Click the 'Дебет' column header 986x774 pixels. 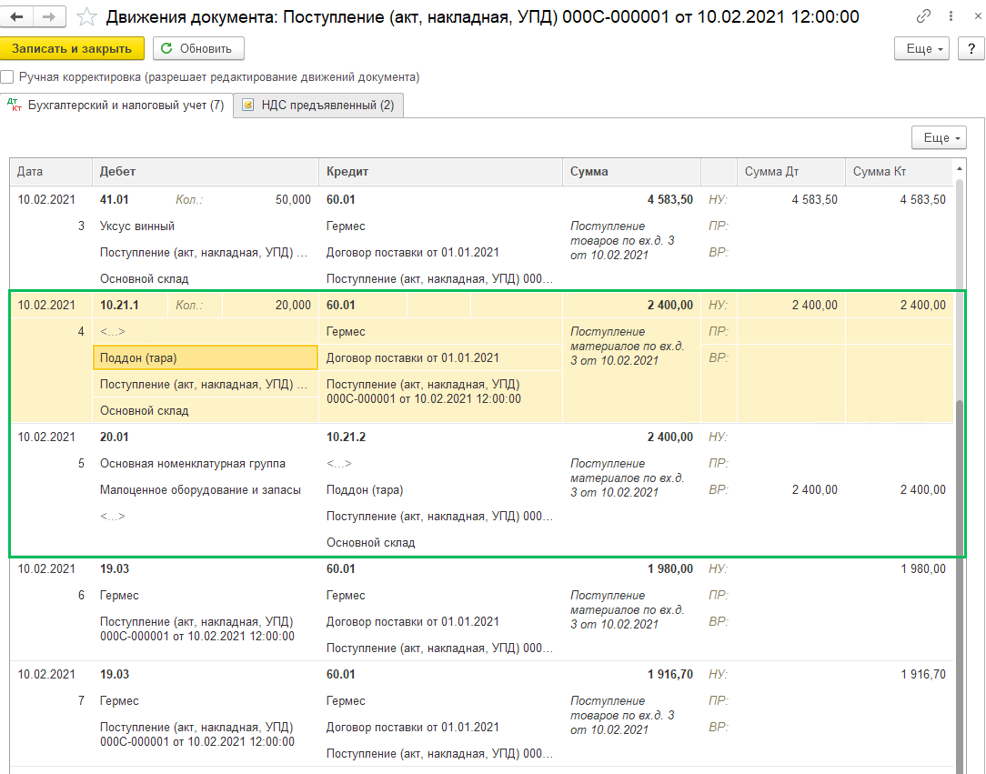pos(206,172)
